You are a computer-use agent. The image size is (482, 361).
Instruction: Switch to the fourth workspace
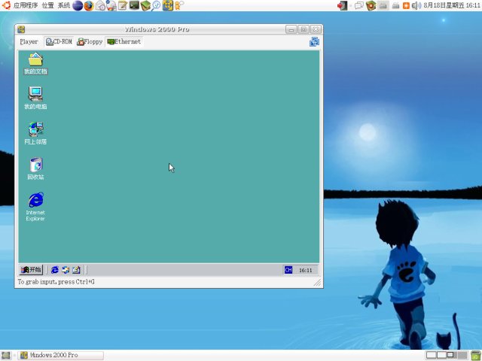(462, 355)
